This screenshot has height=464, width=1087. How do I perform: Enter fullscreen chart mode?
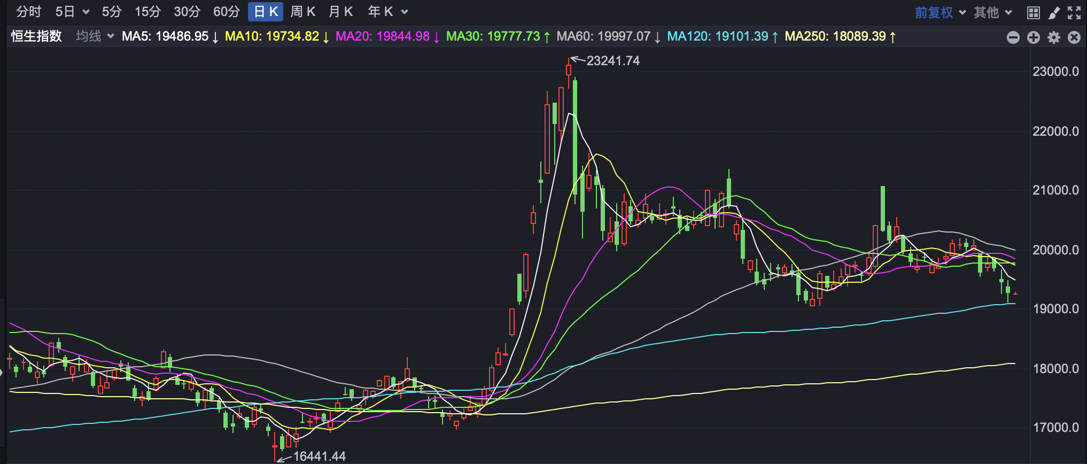(x=1074, y=12)
